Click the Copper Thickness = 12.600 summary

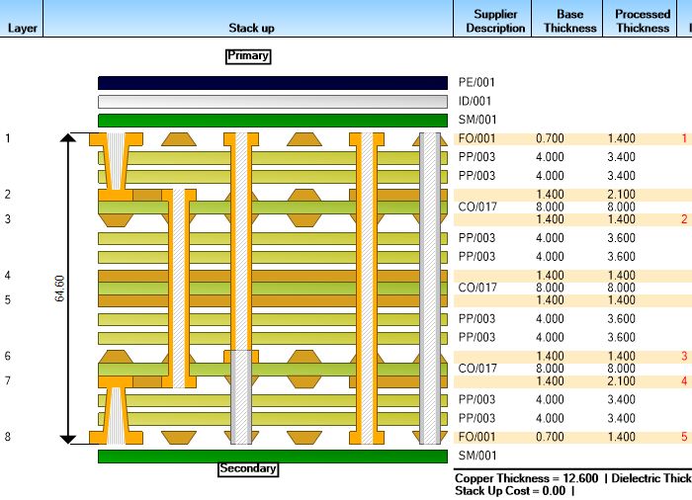[526, 478]
